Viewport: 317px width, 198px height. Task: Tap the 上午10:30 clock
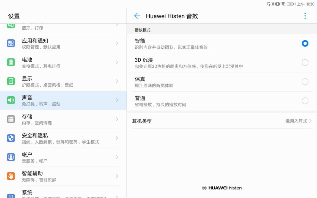305,4
